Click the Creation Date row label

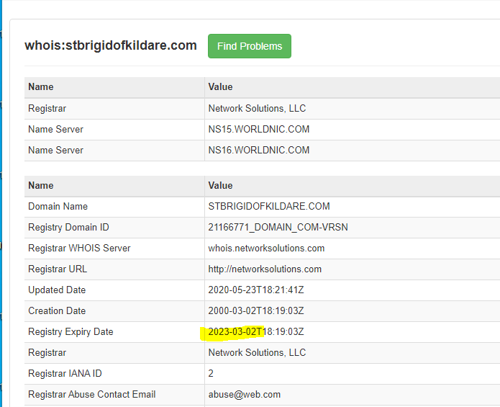point(57,311)
